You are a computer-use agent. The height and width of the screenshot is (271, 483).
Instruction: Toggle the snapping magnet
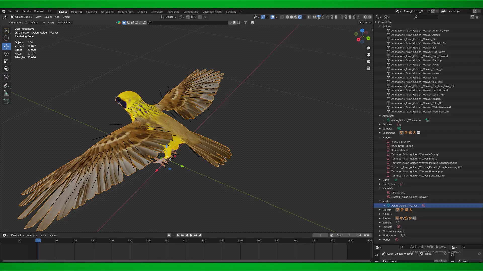coord(188,17)
